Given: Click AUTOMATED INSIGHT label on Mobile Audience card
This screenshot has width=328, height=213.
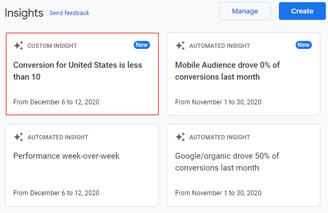Looking at the screenshot, I should click(220, 46).
